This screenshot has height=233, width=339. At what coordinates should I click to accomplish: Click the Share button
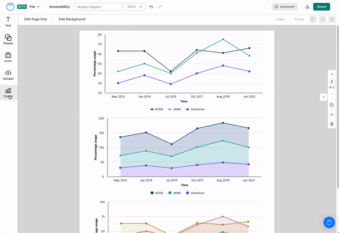321,7
